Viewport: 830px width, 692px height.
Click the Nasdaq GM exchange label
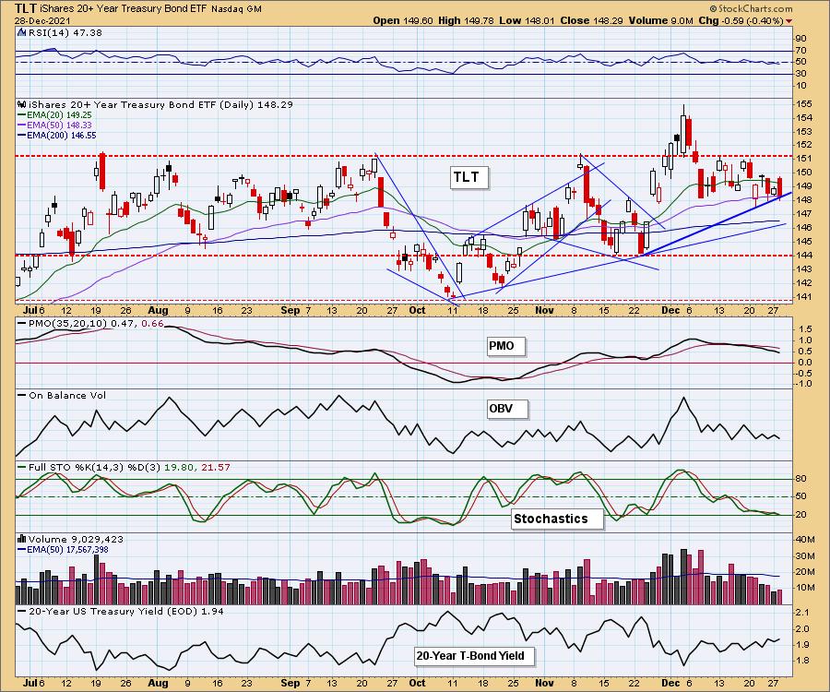pyautogui.click(x=237, y=9)
